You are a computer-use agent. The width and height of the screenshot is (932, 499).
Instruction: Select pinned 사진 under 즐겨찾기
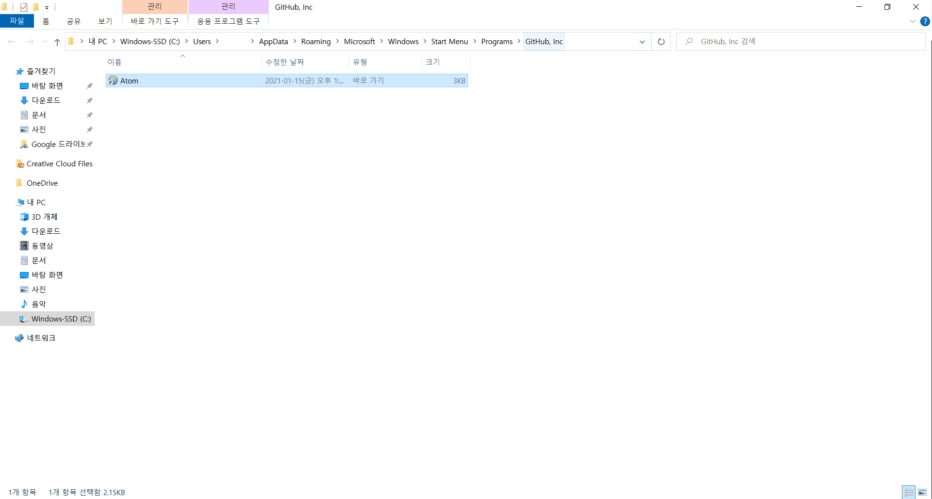[x=39, y=129]
